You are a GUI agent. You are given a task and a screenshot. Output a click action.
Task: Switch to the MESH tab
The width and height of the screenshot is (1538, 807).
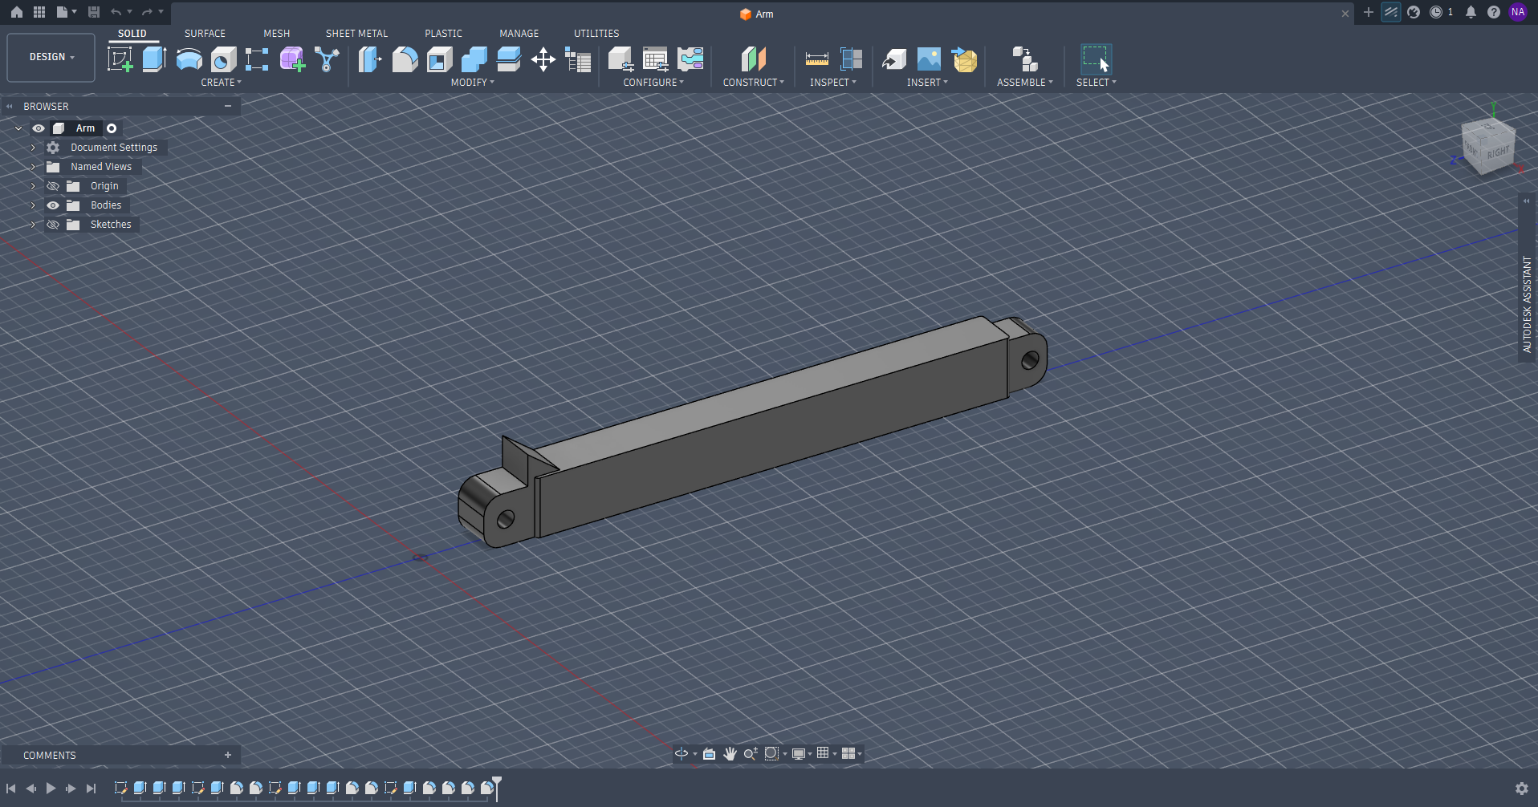click(x=277, y=34)
